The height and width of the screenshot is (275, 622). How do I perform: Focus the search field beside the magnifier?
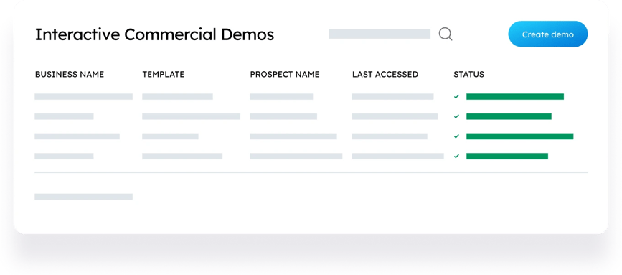(x=380, y=34)
